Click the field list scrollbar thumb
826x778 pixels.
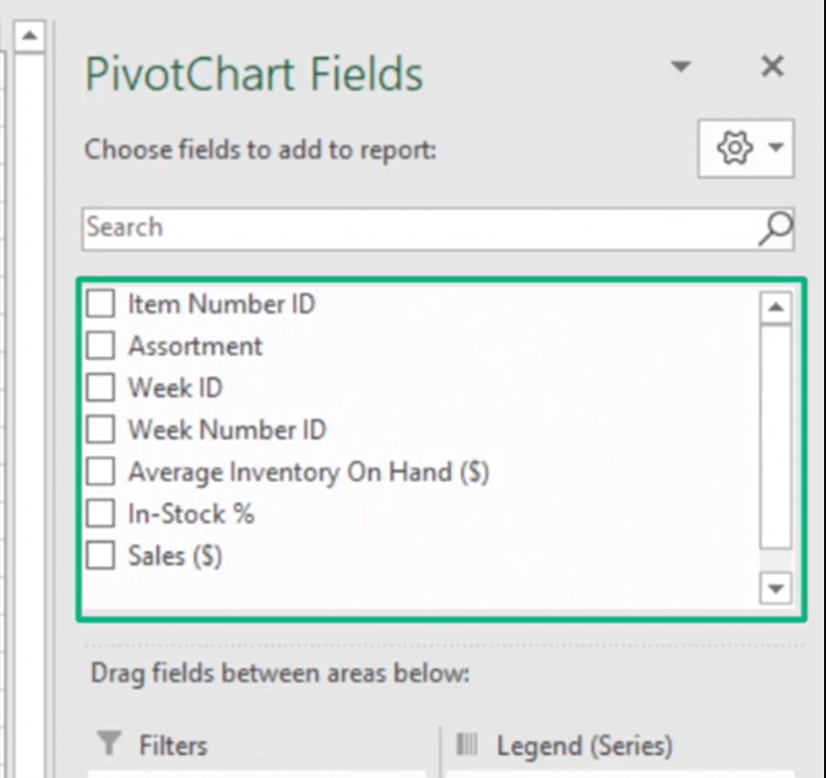[775, 435]
